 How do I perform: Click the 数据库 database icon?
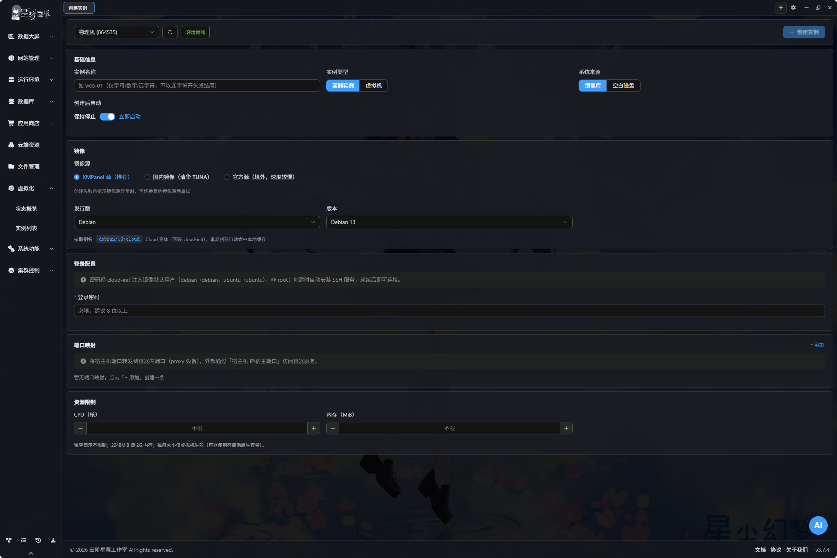pos(11,102)
